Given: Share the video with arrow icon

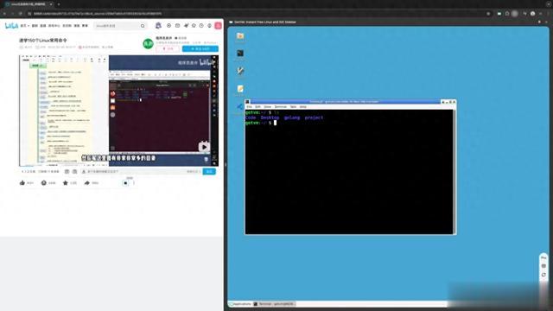Looking at the screenshot, I should (x=86, y=182).
